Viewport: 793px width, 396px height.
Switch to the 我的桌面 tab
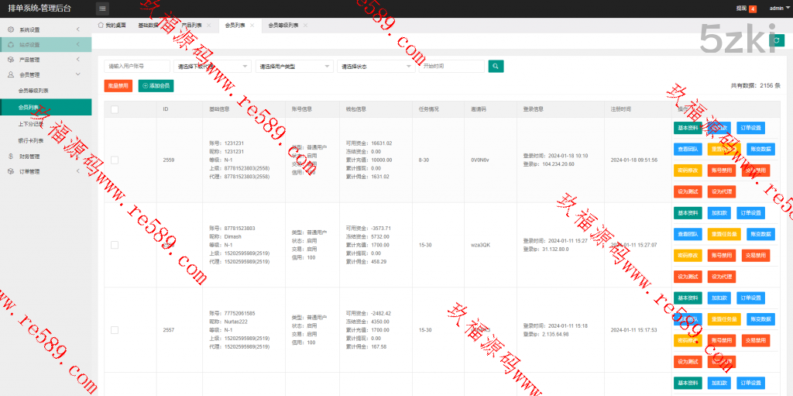pos(112,26)
